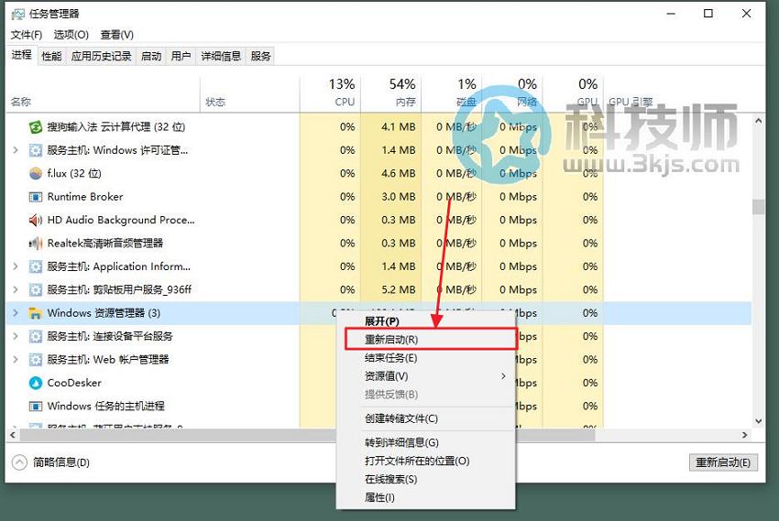Click the gear icon of 服务主机: Windows 许可证管理
The width and height of the screenshot is (779, 521).
tap(35, 150)
